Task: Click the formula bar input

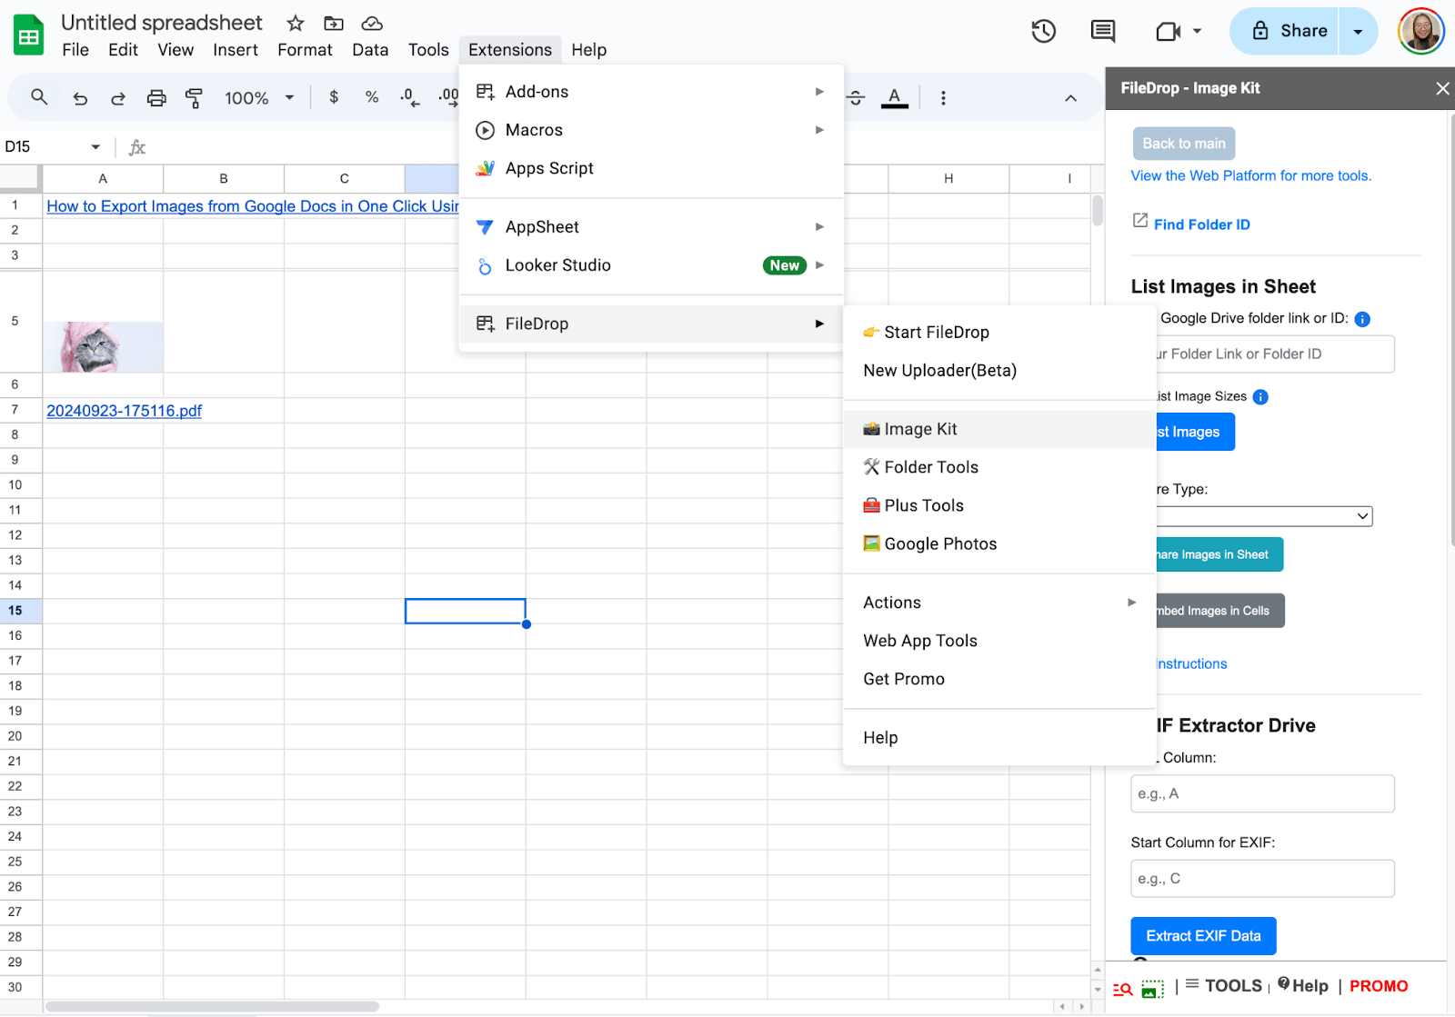Action: point(626,147)
